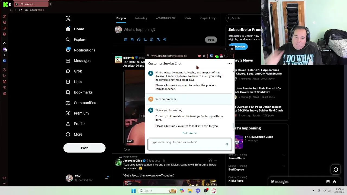The height and width of the screenshot is (195, 347).
Task: Open more options for the James Pierre trend
Action: tap(284, 155)
